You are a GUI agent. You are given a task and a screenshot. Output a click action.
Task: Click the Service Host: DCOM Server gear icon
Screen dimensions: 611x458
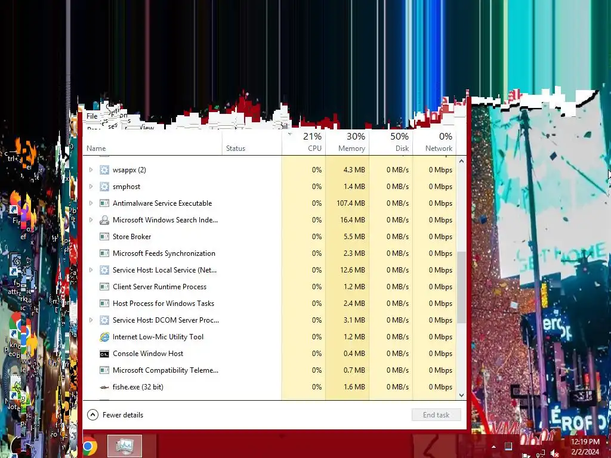[104, 320]
